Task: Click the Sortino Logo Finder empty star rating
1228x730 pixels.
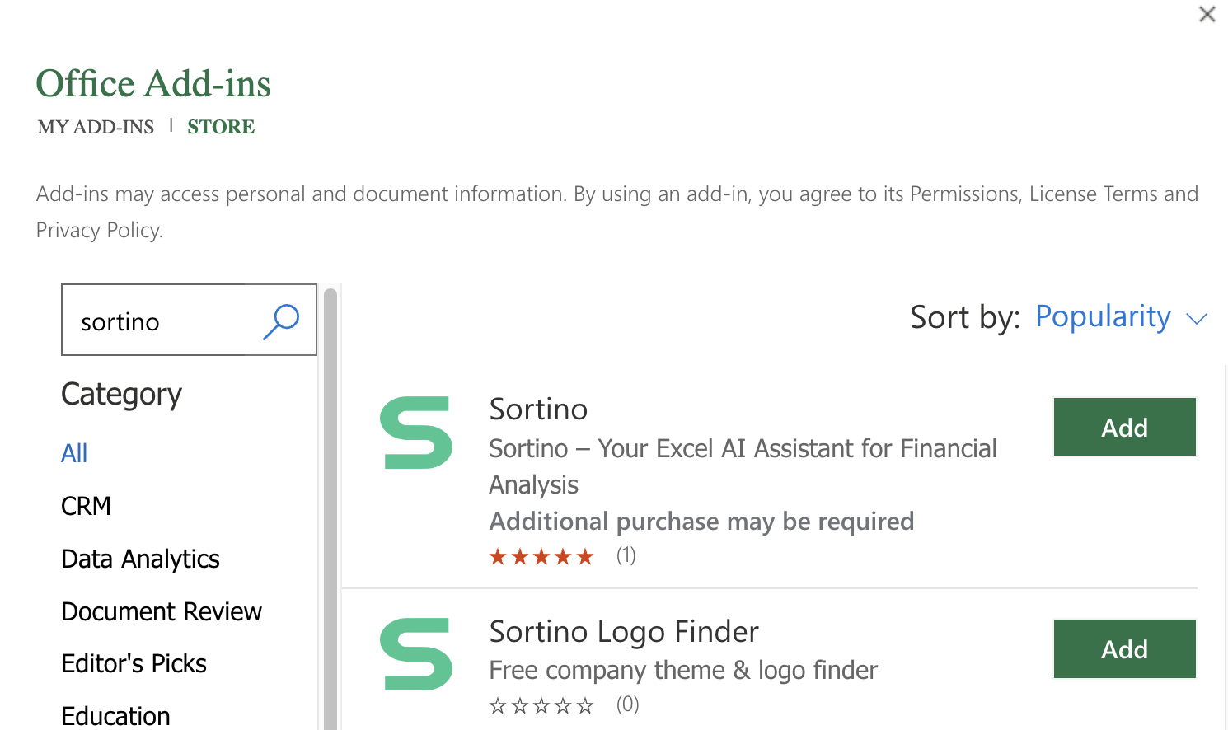Action: 541,705
